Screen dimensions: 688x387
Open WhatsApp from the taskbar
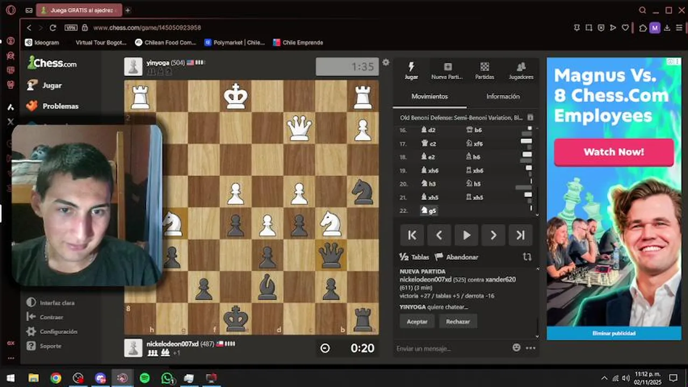(167, 378)
